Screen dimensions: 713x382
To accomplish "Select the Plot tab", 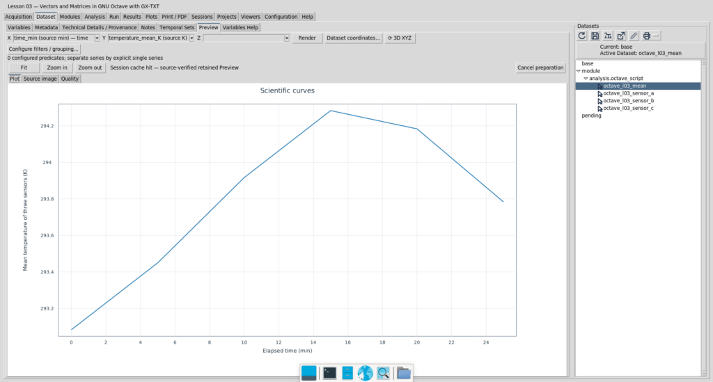I will pyautogui.click(x=15, y=79).
